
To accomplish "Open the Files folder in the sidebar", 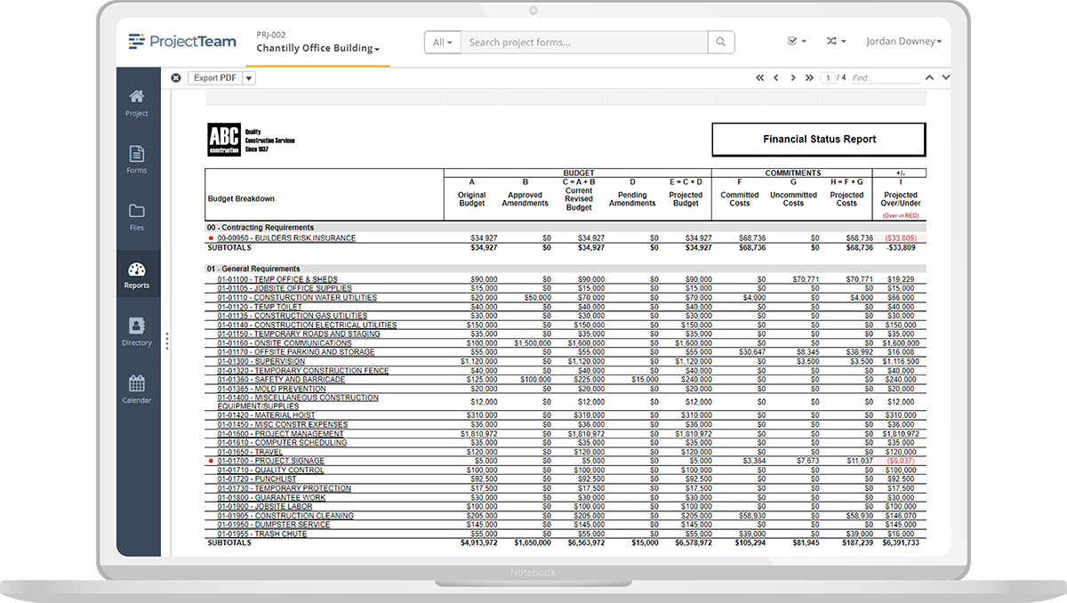I will click(137, 217).
